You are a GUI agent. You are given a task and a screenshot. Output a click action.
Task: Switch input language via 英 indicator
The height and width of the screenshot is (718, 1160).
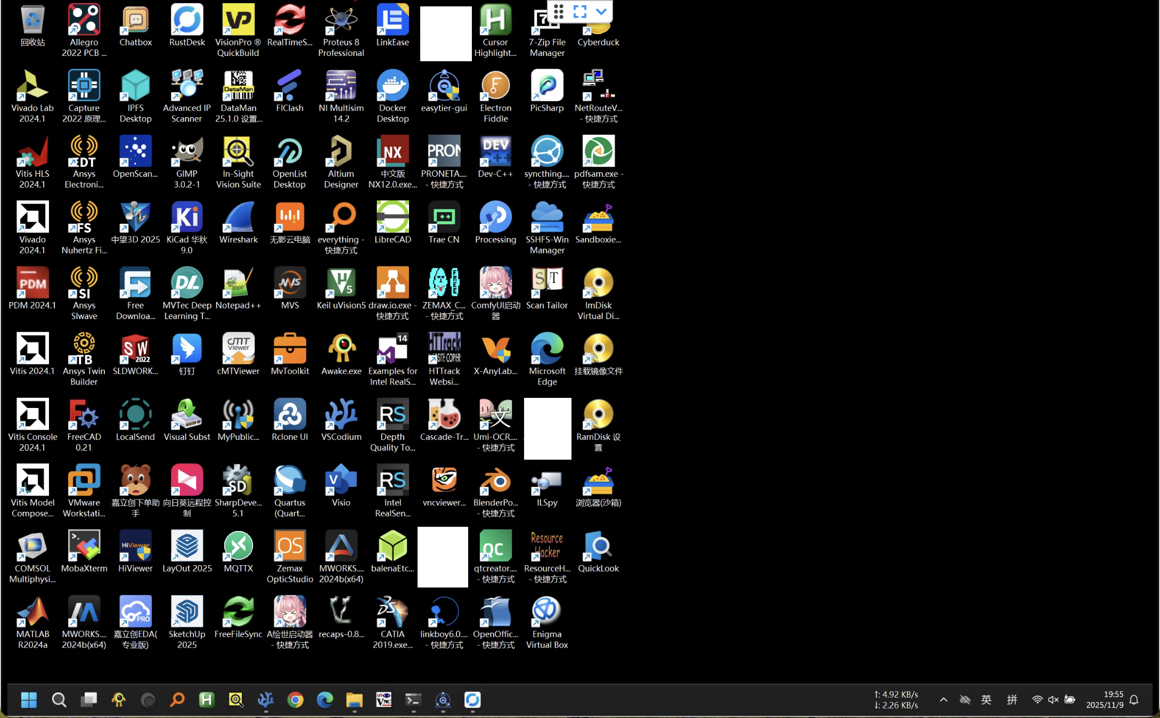tap(986, 699)
